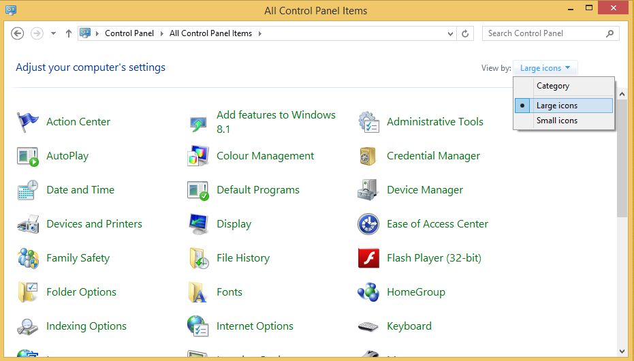Open the Fonts folder icon
This screenshot has height=361, width=634.
[x=198, y=292]
